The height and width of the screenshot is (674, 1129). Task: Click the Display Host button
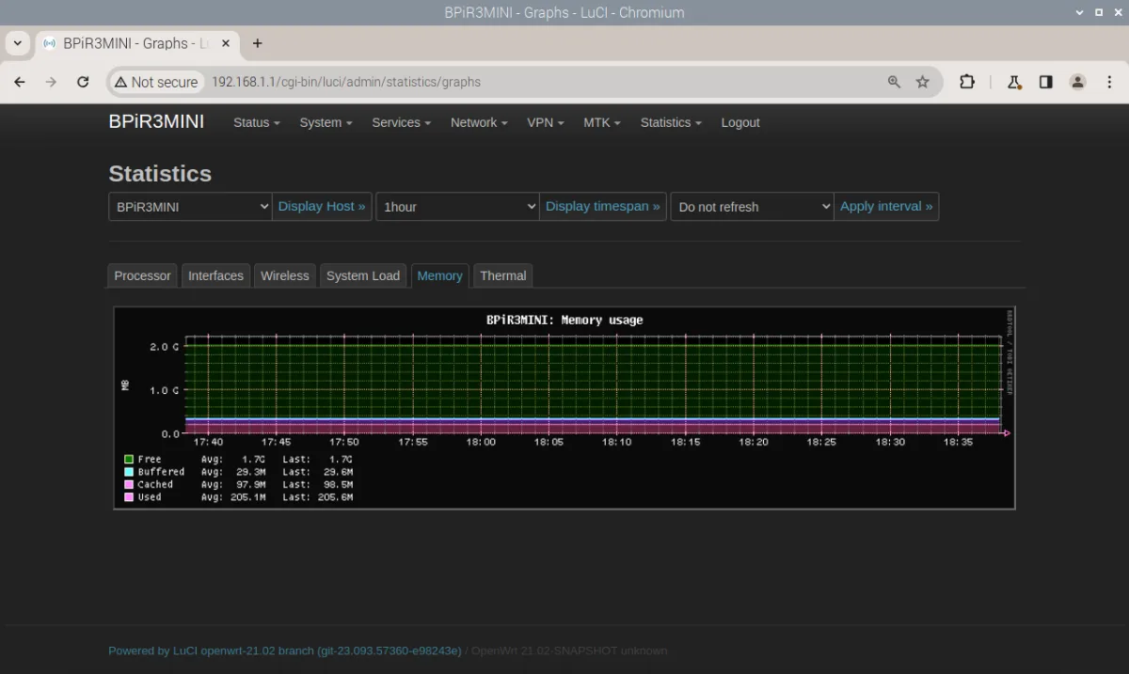[x=322, y=207]
